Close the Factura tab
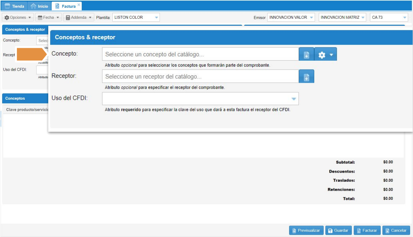This screenshot has height=237, width=413. tap(79, 4)
